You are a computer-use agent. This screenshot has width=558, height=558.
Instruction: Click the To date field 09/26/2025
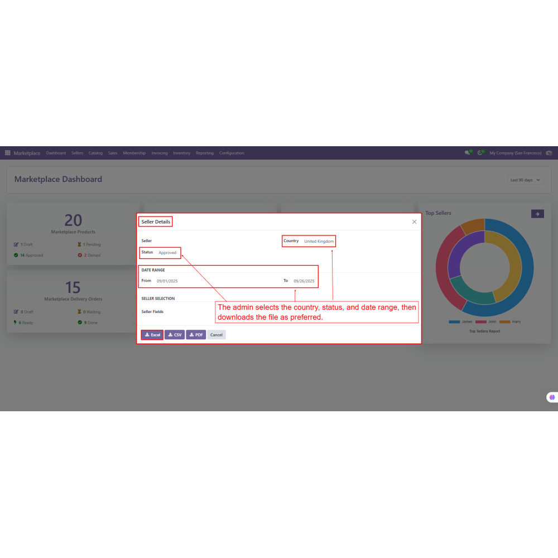[304, 281]
